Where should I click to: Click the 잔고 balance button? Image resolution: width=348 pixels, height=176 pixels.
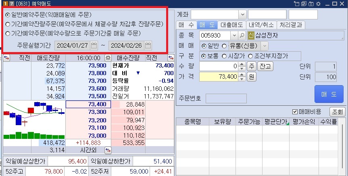pos(265,66)
